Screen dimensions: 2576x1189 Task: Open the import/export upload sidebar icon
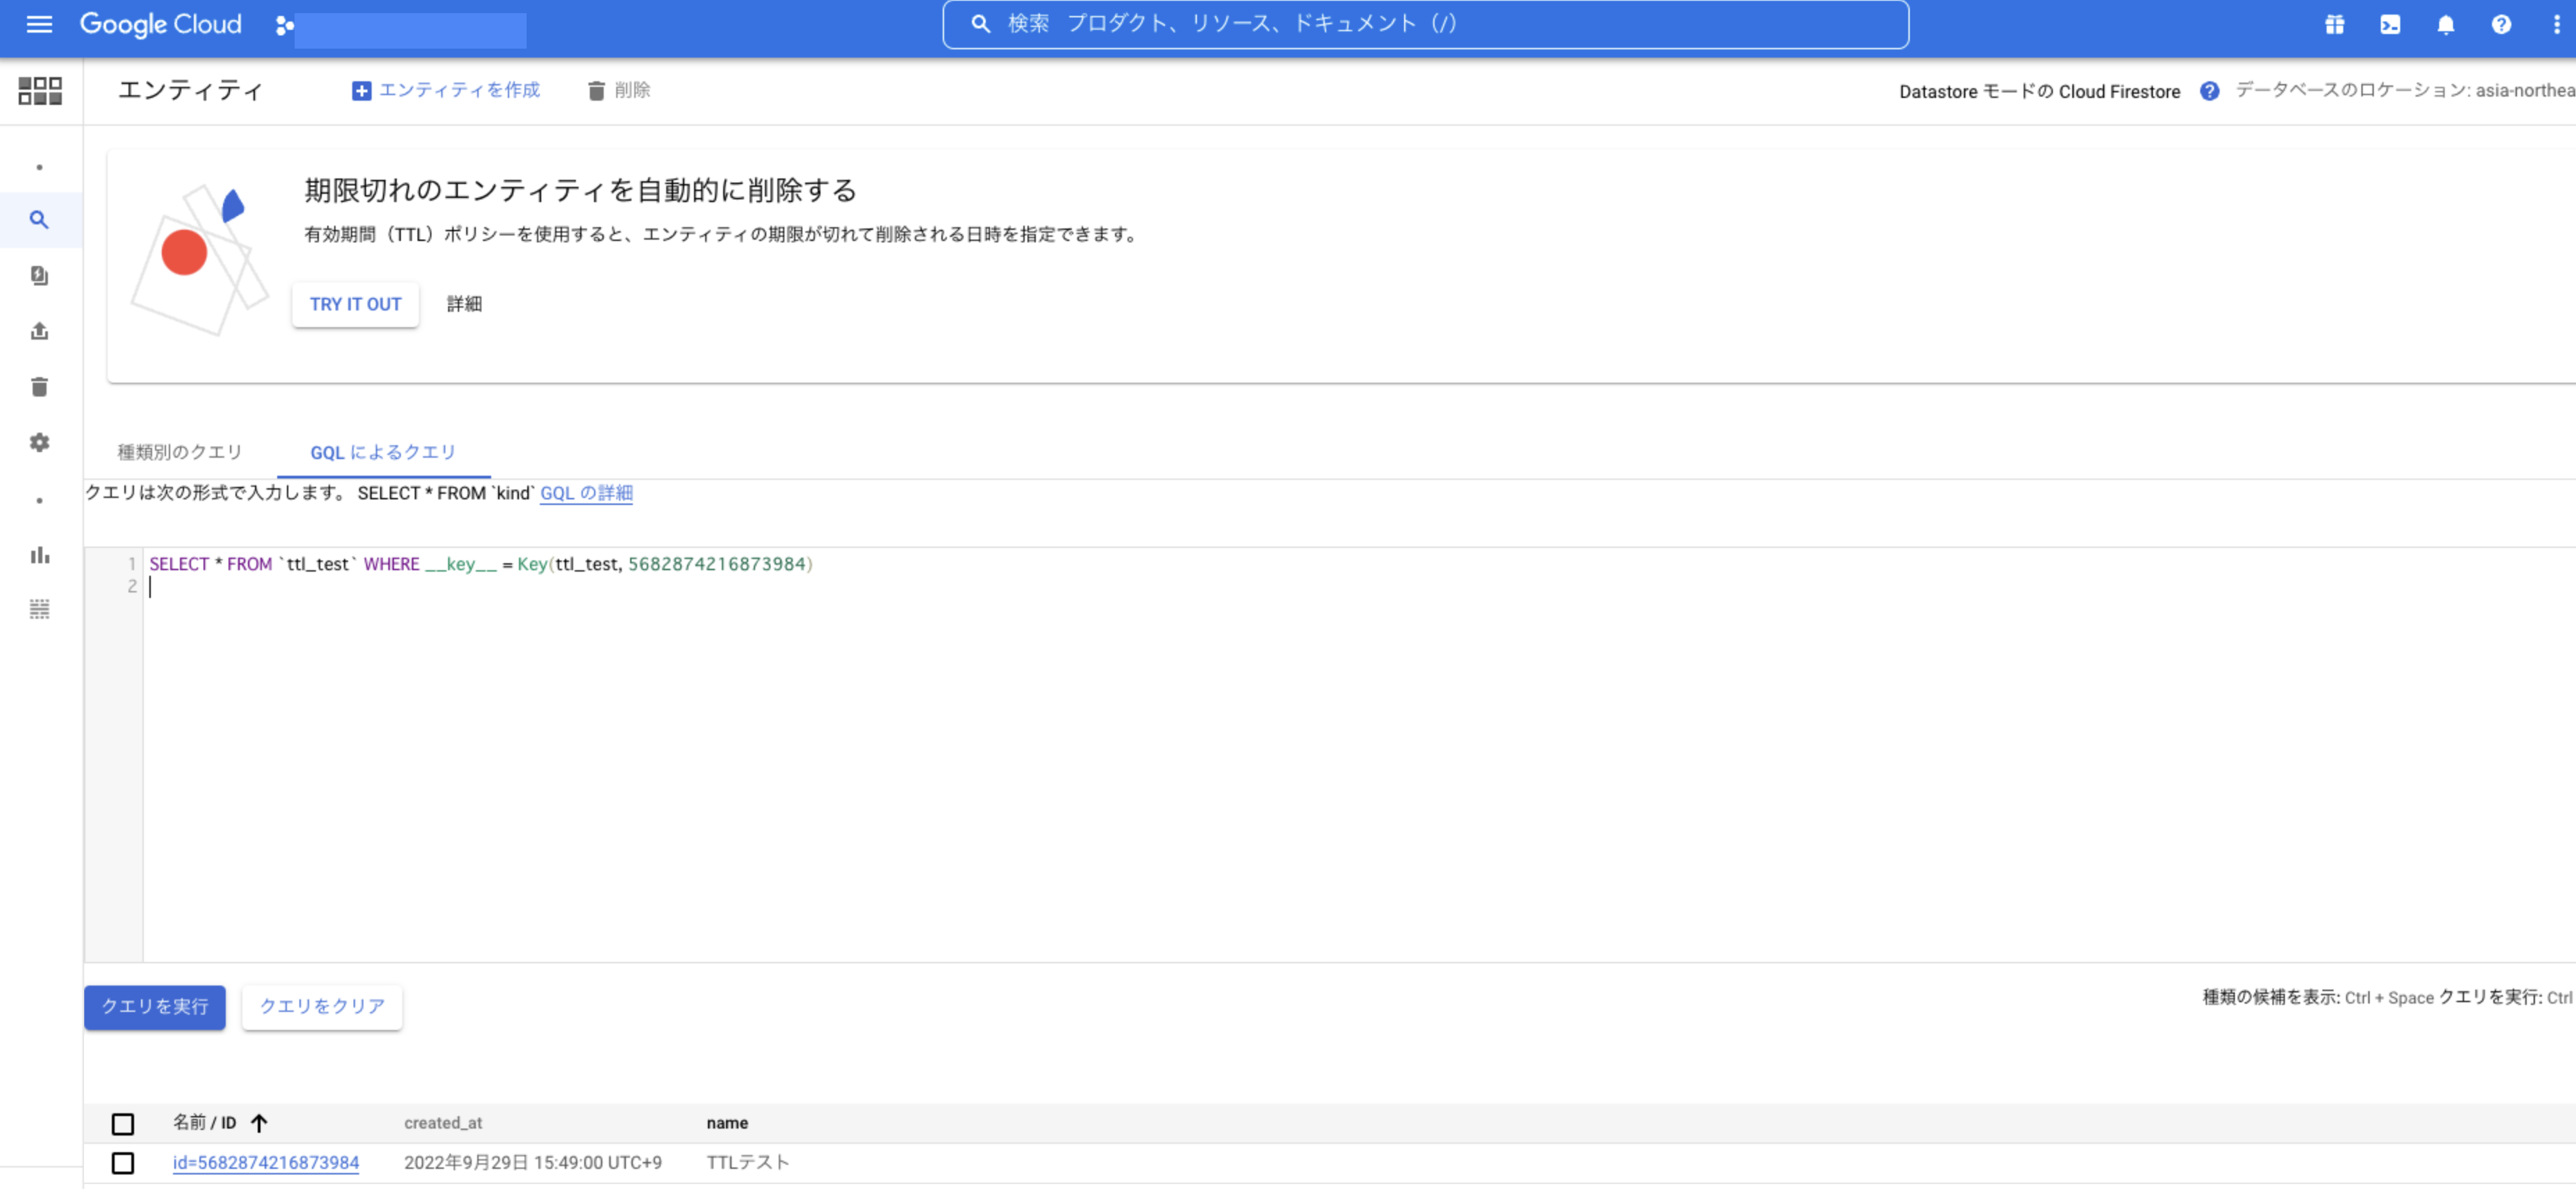tap(39, 331)
